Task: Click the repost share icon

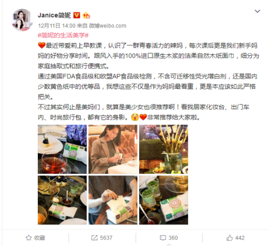Action: click(x=94, y=238)
